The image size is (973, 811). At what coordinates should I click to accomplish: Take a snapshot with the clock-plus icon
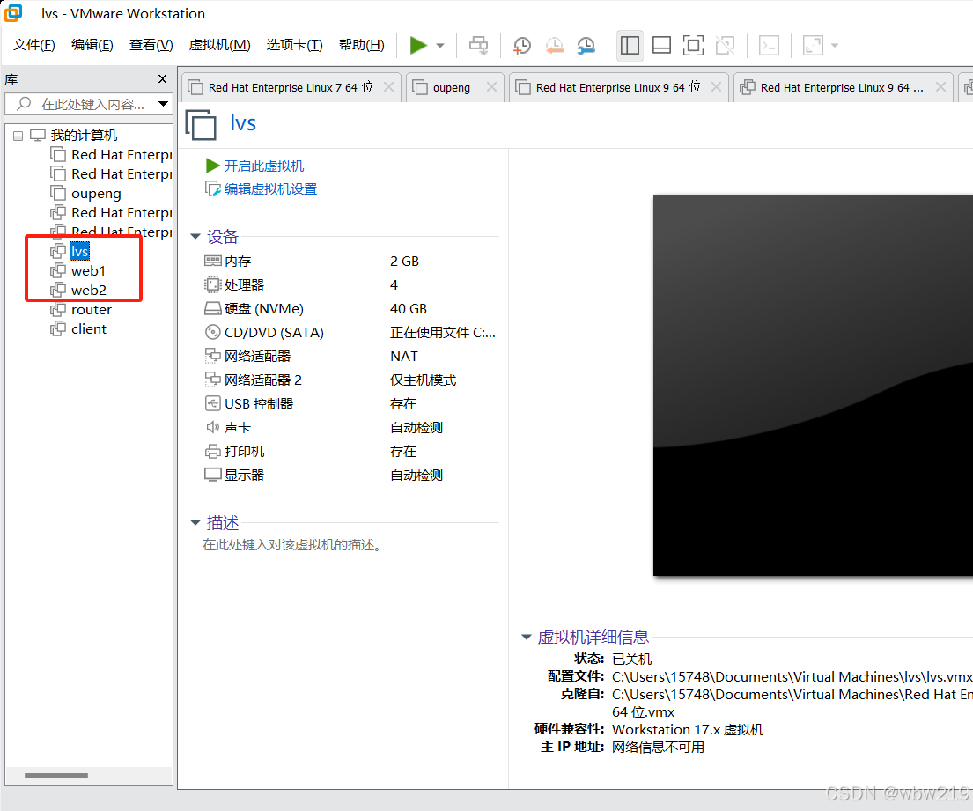(522, 45)
